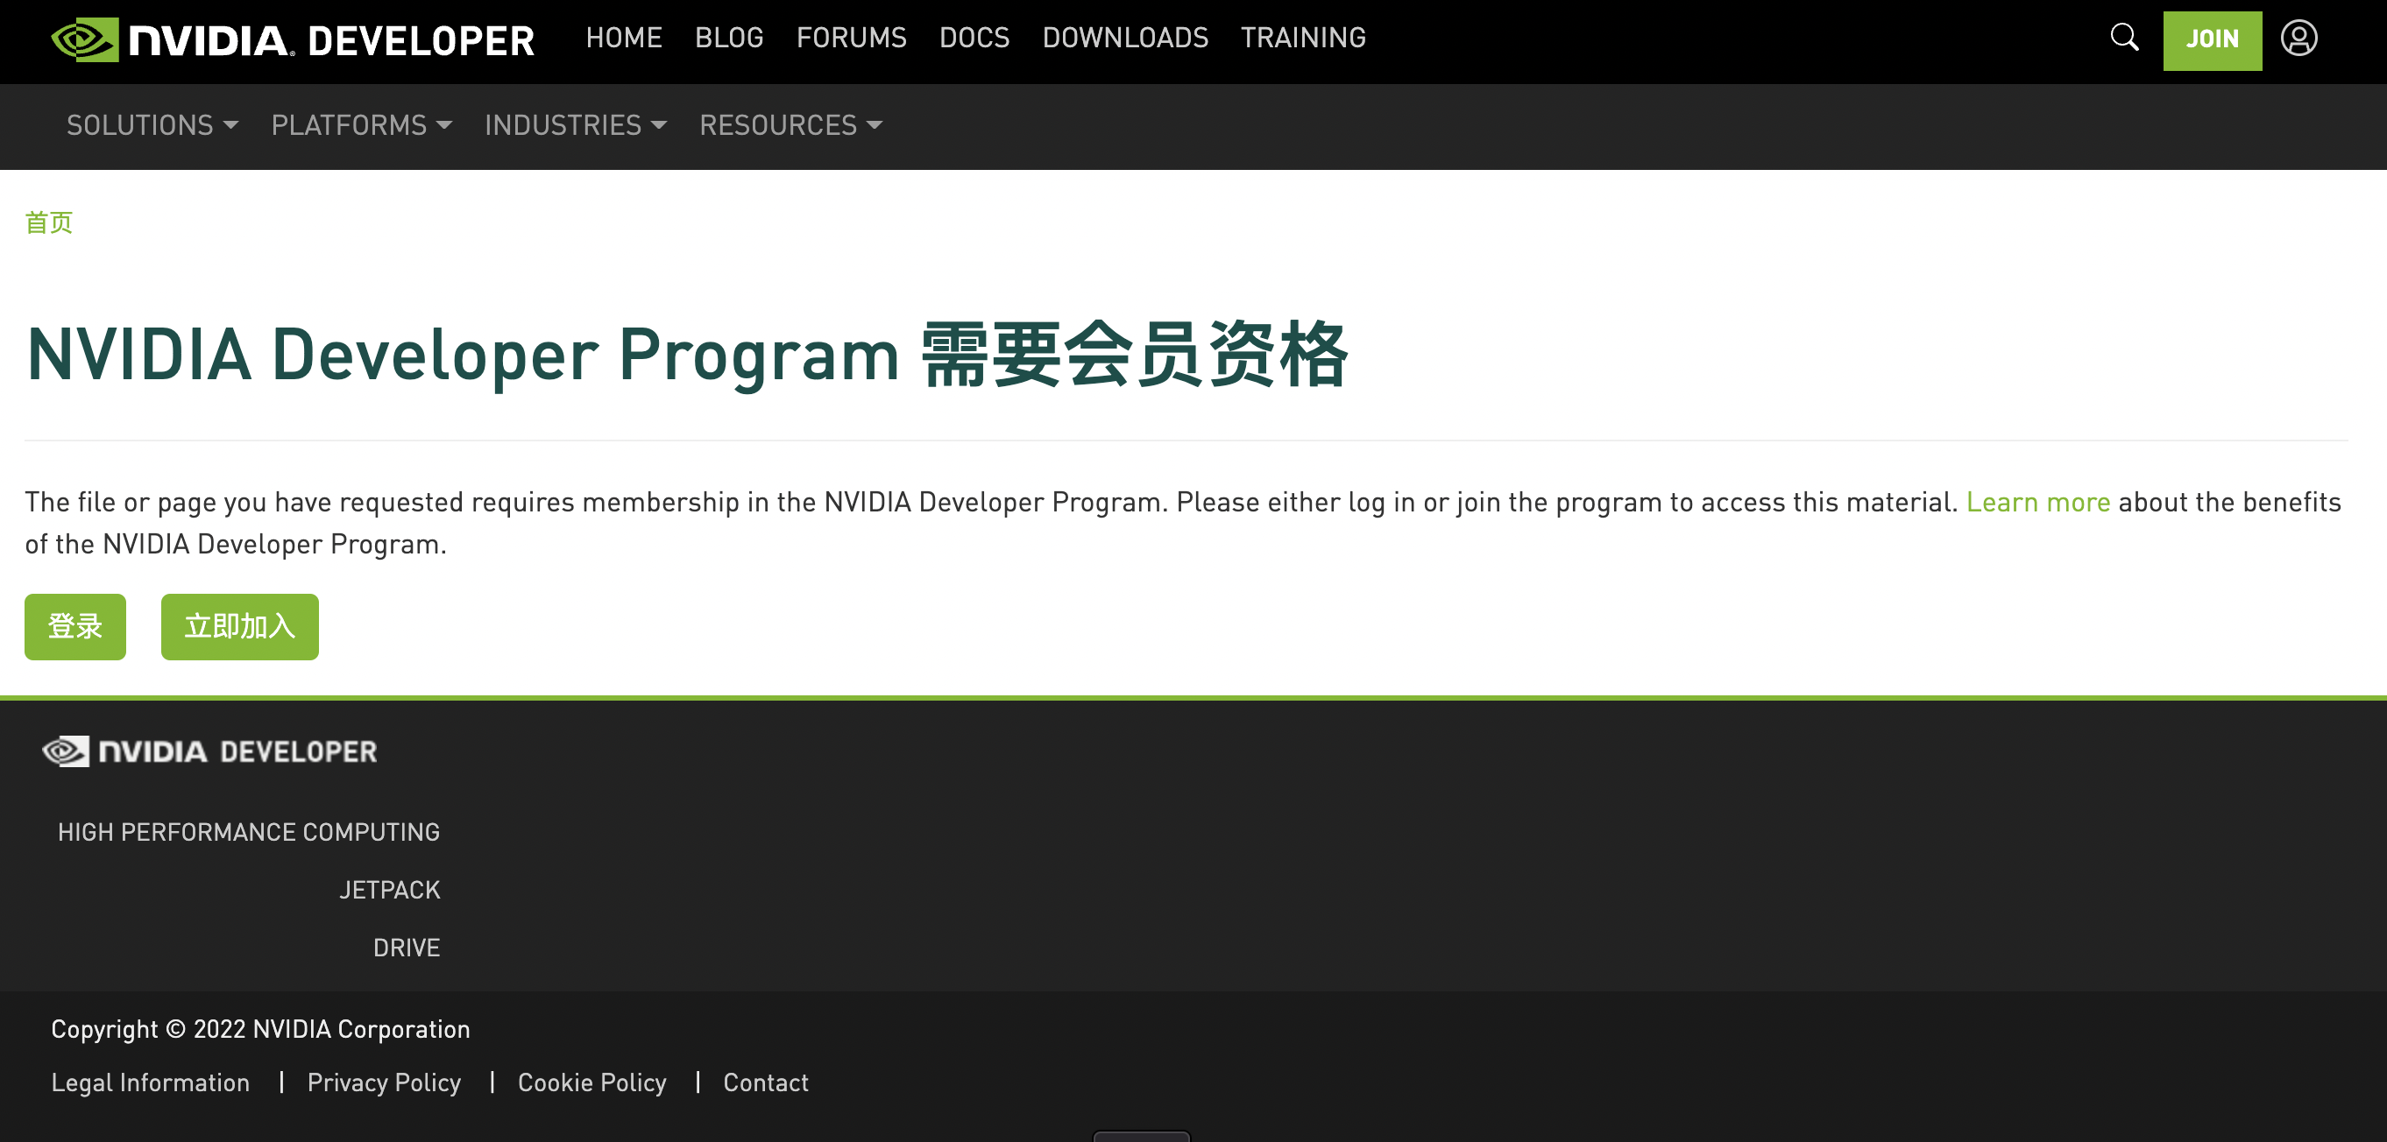Expand the PLATFORMS dropdown
2387x1142 pixels.
[x=361, y=125]
